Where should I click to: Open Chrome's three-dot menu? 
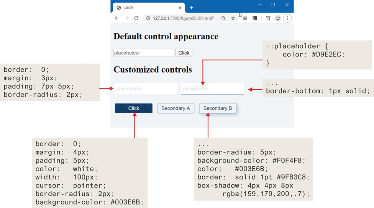(x=287, y=18)
